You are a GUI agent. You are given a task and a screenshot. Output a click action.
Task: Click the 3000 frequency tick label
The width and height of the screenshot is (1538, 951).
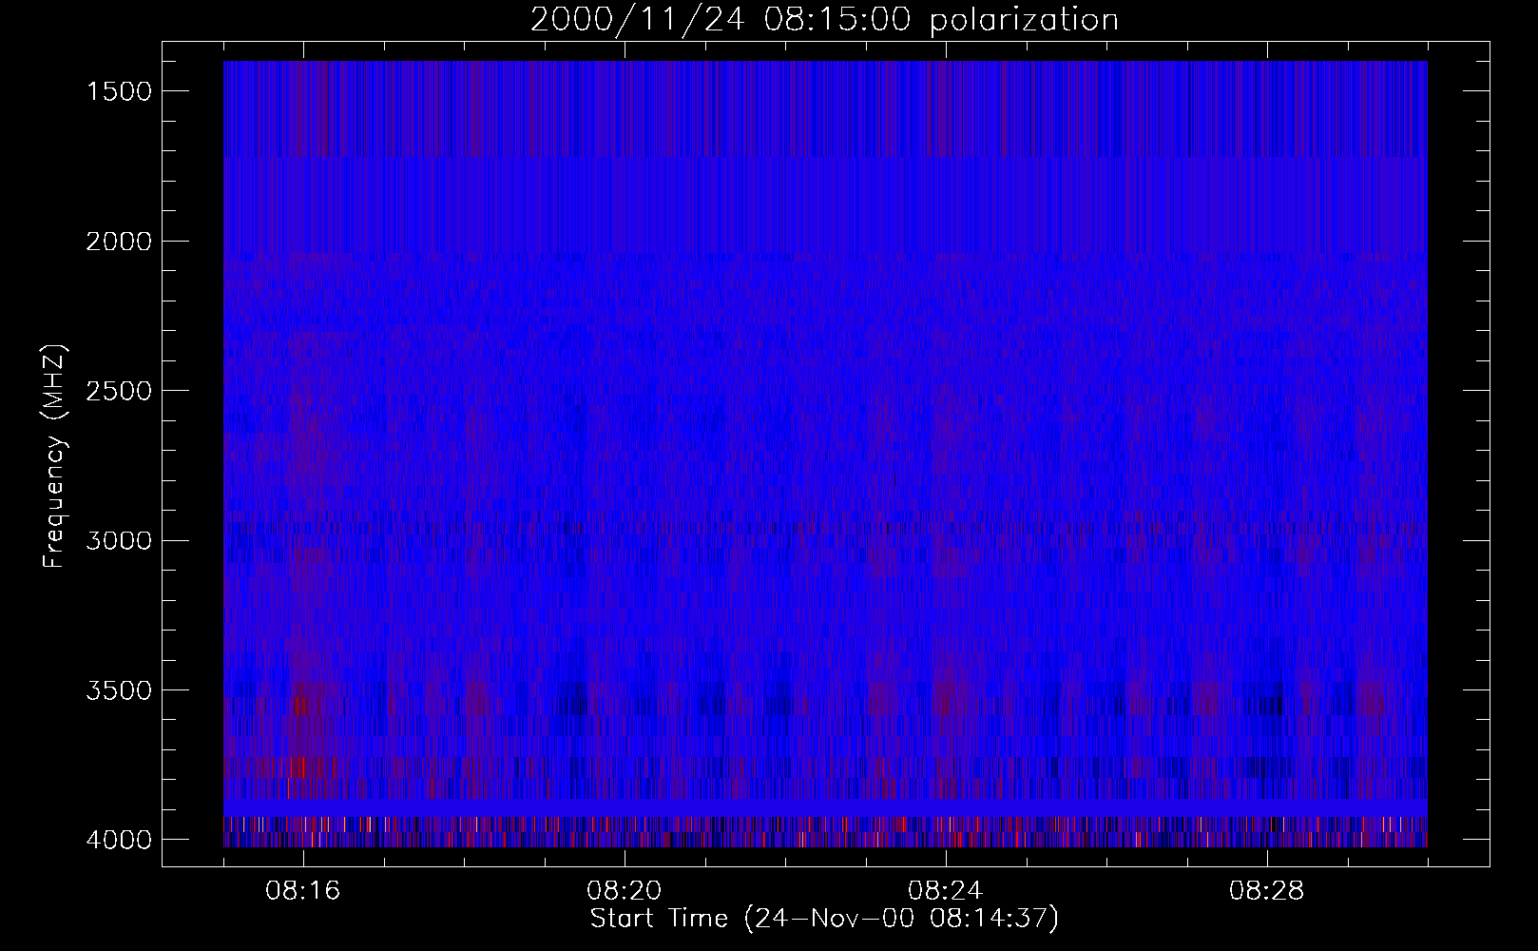click(119, 540)
